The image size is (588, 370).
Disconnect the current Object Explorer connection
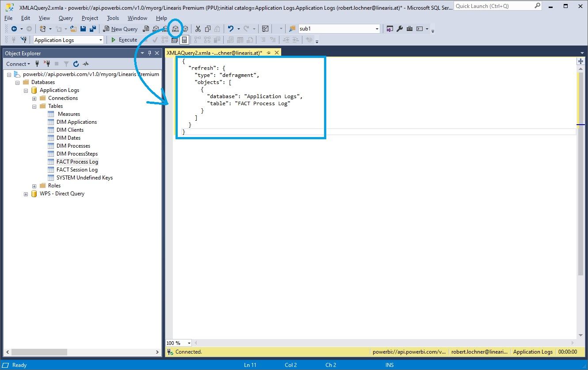coord(47,64)
